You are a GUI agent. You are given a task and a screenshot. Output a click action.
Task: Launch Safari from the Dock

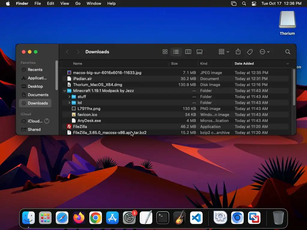click(62, 218)
